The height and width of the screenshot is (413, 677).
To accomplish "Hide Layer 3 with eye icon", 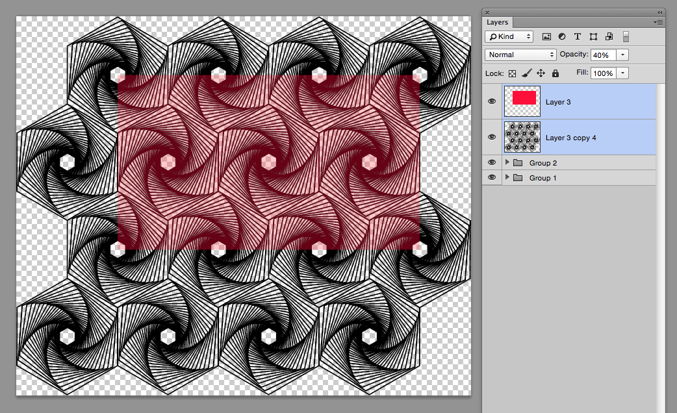I will [492, 101].
